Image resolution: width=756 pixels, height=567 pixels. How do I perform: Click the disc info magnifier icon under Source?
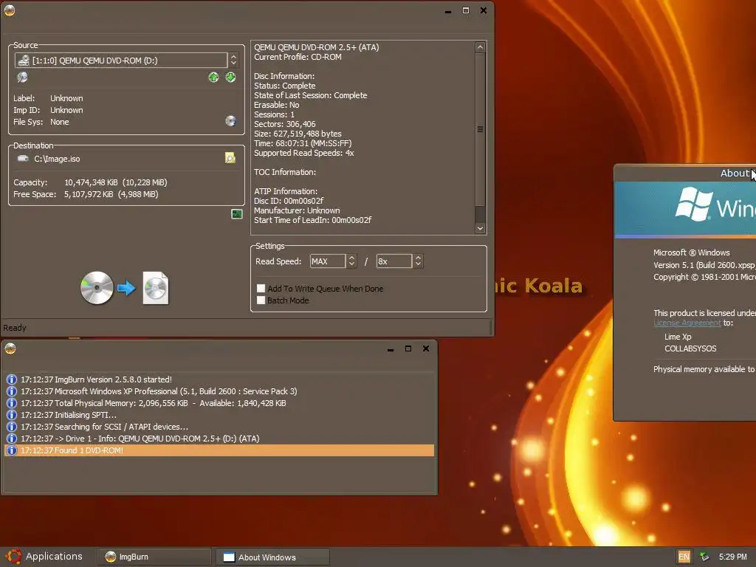pos(22,77)
